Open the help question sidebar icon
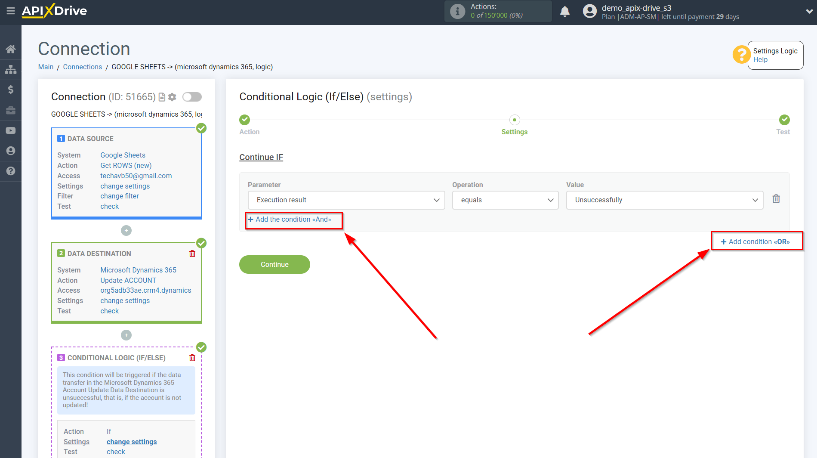Screen dimensions: 817x458 pos(11,171)
